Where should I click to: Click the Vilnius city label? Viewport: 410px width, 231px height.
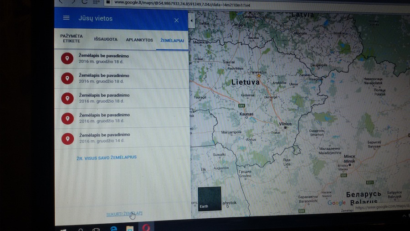[x=285, y=124]
